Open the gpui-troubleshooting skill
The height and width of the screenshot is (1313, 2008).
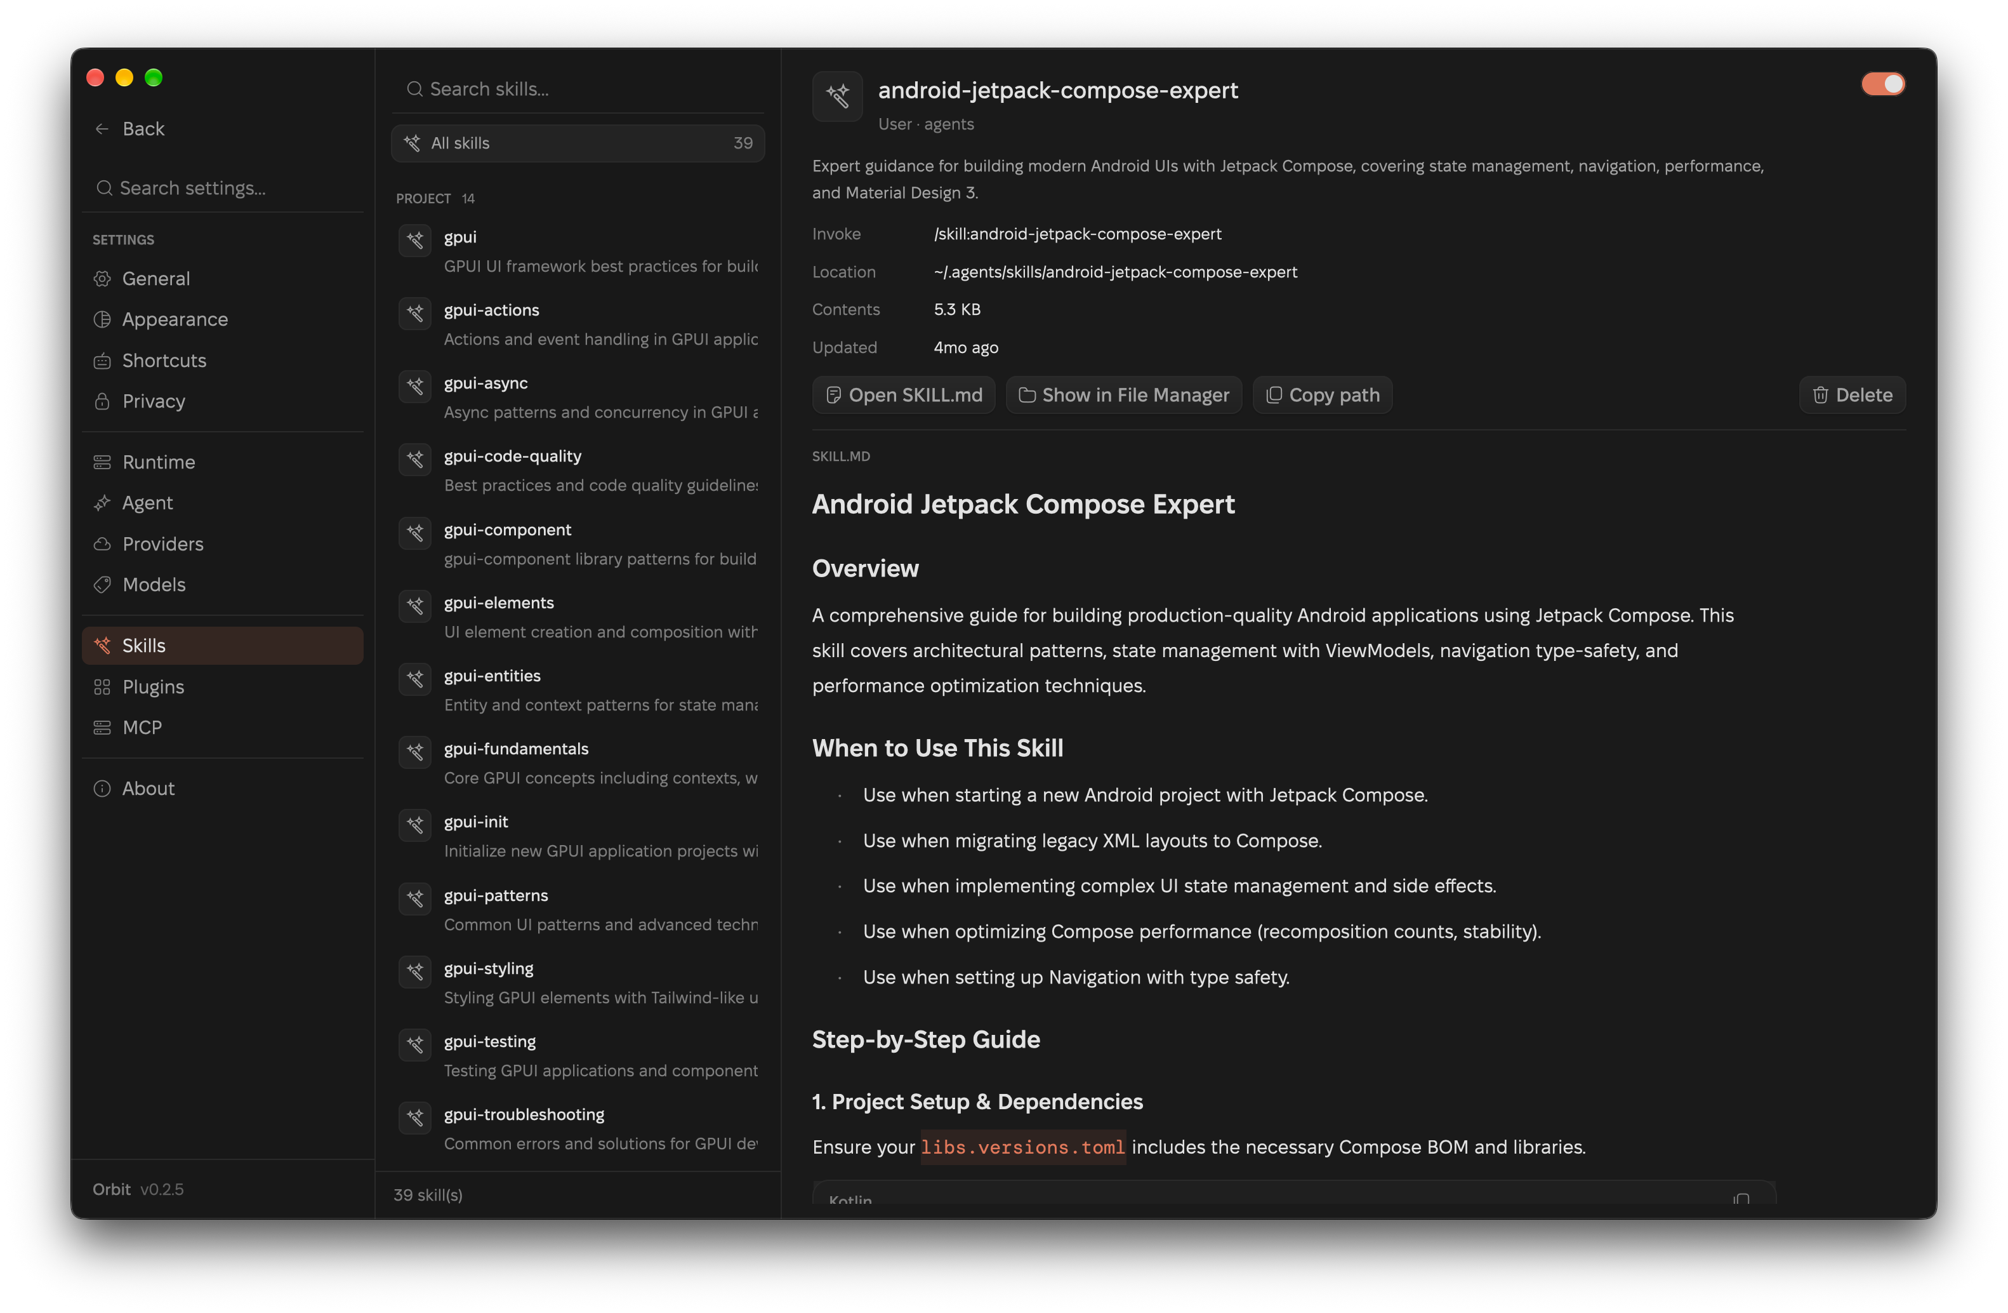coord(578,1128)
